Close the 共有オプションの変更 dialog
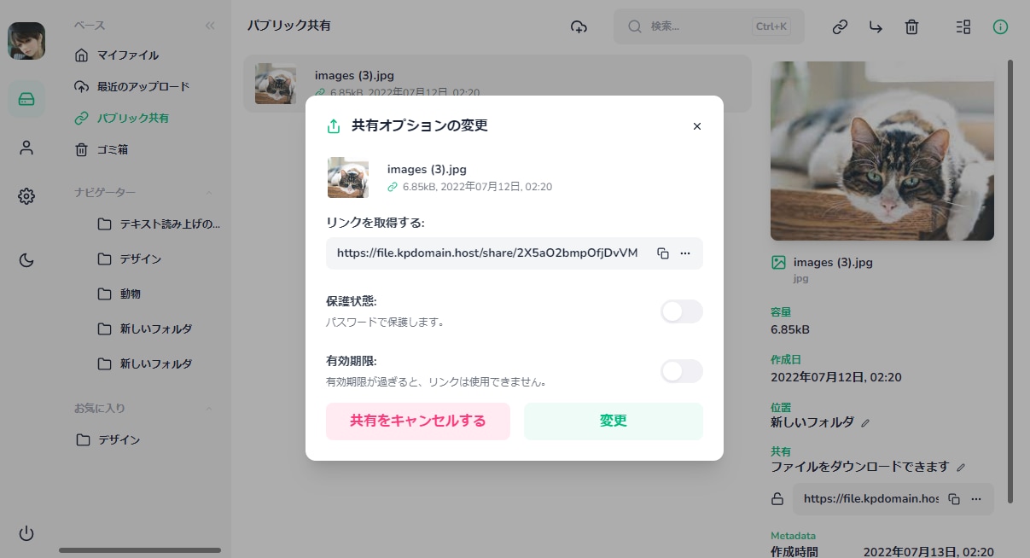The height and width of the screenshot is (558, 1030). tap(697, 126)
